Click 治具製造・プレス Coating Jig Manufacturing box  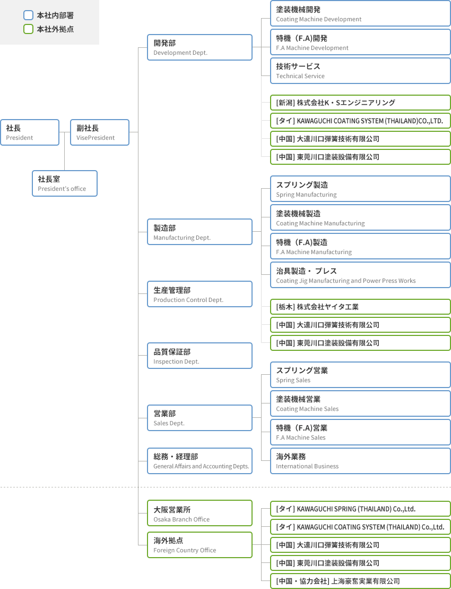tap(360, 275)
